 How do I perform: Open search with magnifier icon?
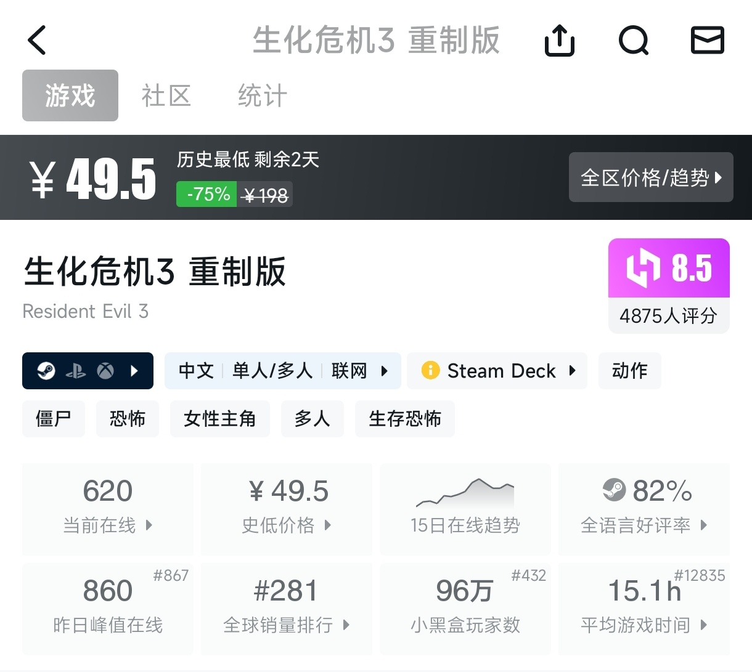point(634,41)
